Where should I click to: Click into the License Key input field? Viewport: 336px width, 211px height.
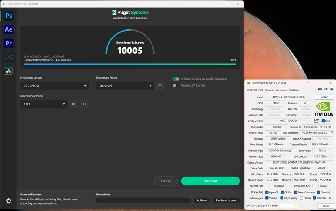click(x=144, y=200)
